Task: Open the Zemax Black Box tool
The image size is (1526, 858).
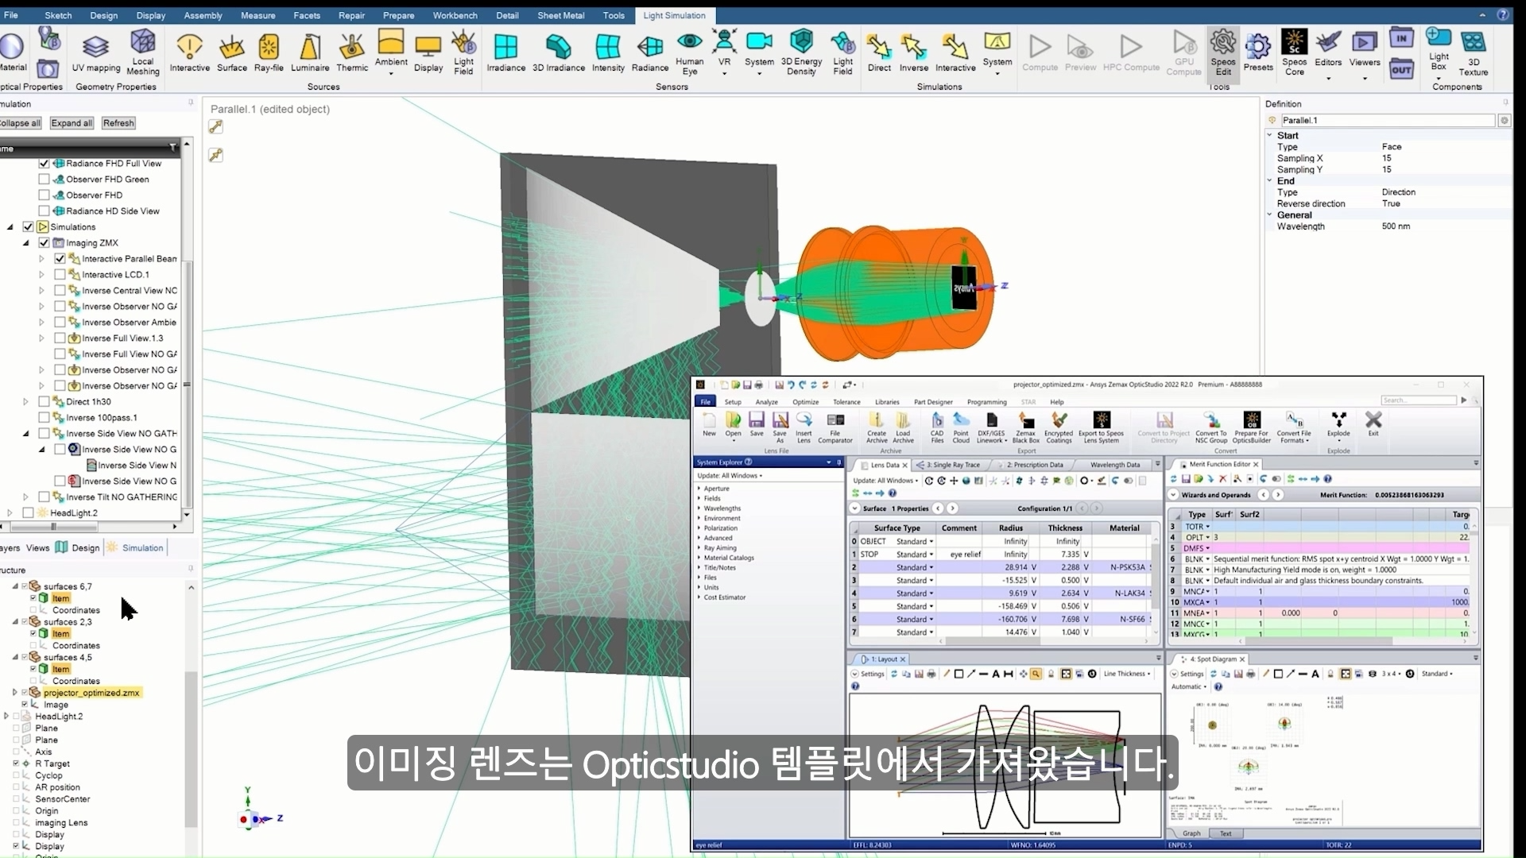Action: pos(1026,427)
